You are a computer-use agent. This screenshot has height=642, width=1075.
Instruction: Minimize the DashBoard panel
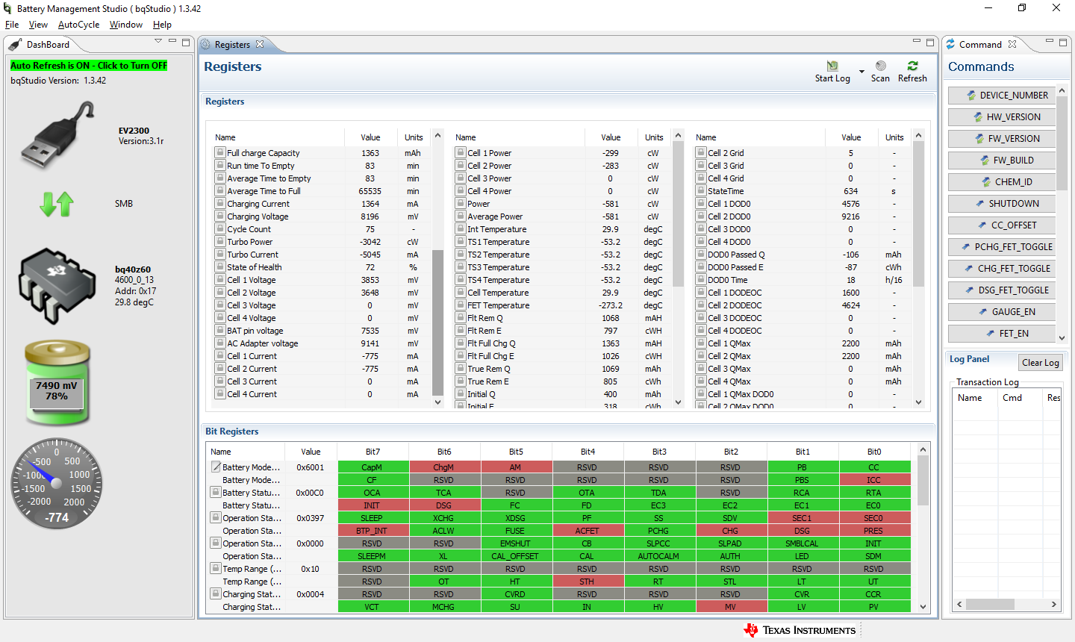point(172,41)
